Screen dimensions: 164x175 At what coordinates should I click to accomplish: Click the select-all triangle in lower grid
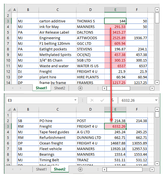[9, 109]
